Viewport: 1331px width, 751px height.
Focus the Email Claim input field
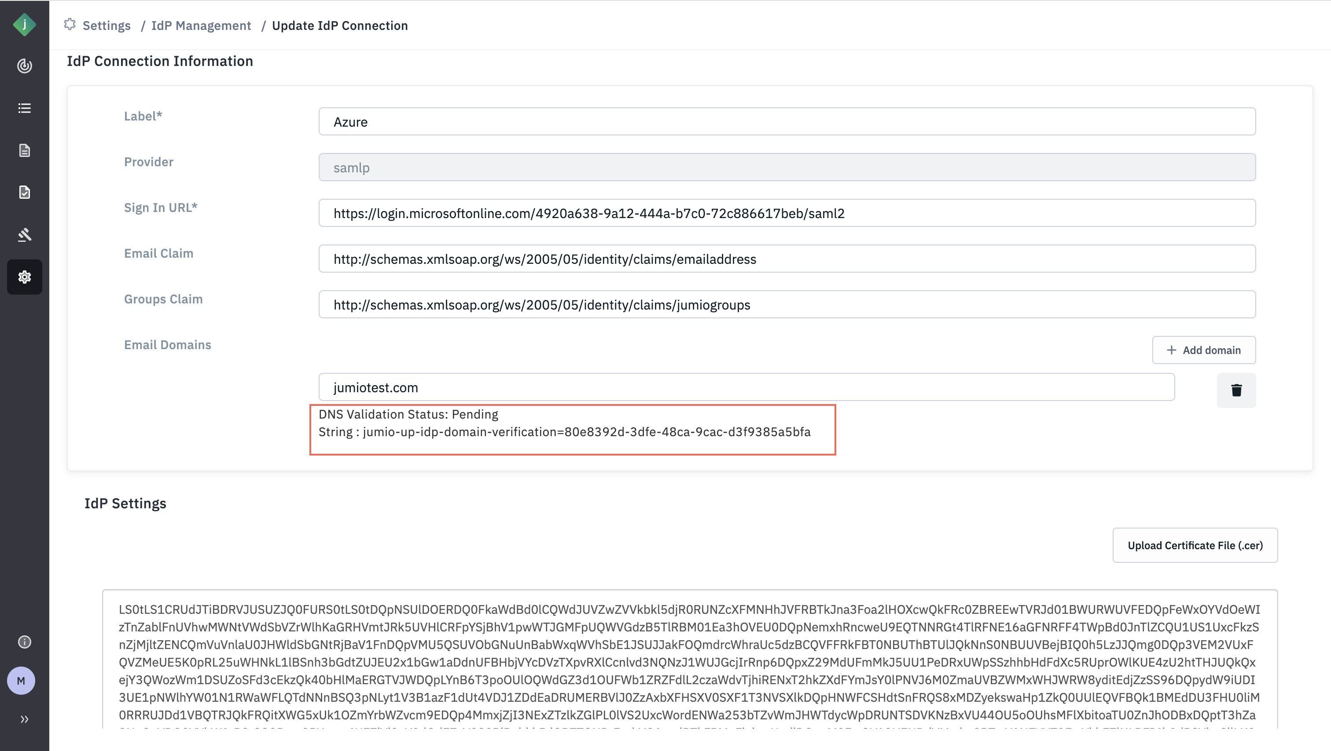coord(787,259)
